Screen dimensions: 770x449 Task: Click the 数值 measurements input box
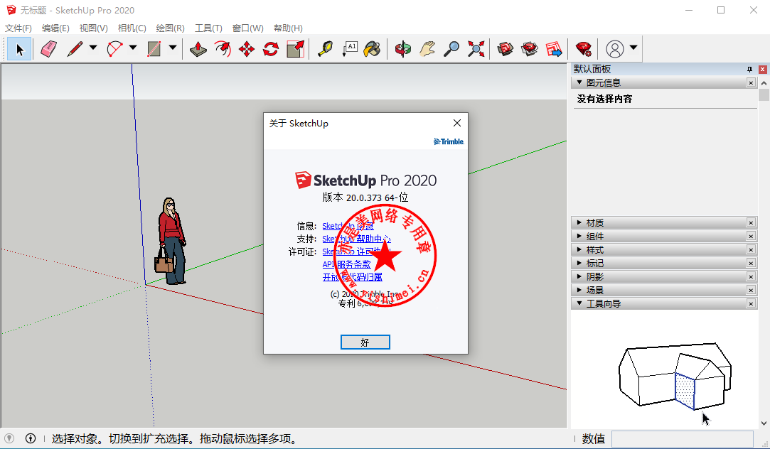[x=682, y=438]
